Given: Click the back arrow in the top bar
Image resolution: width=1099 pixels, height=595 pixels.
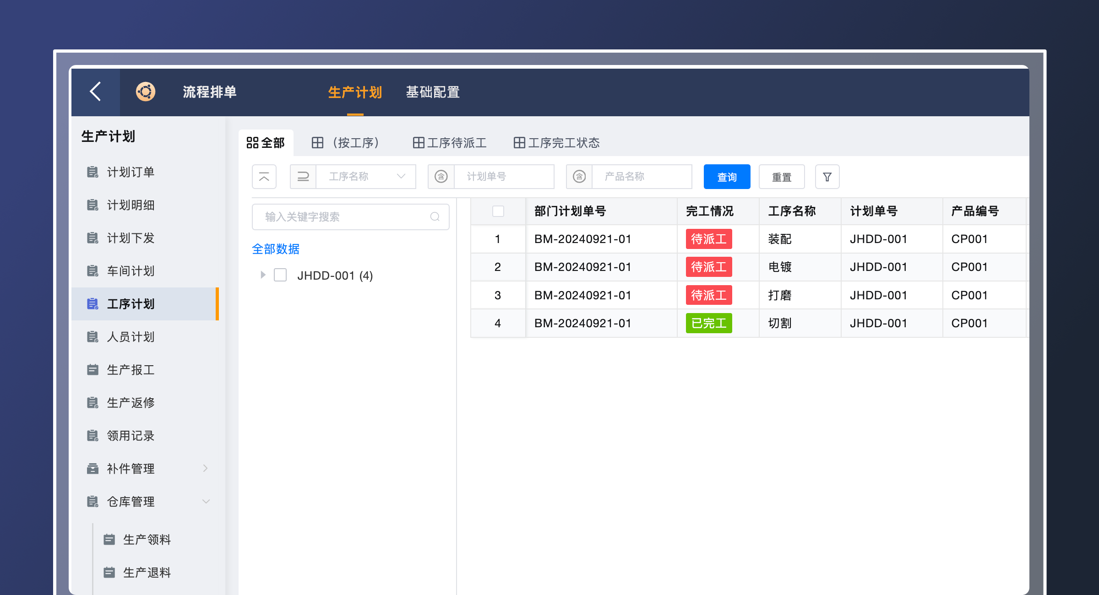Looking at the screenshot, I should point(95,92).
